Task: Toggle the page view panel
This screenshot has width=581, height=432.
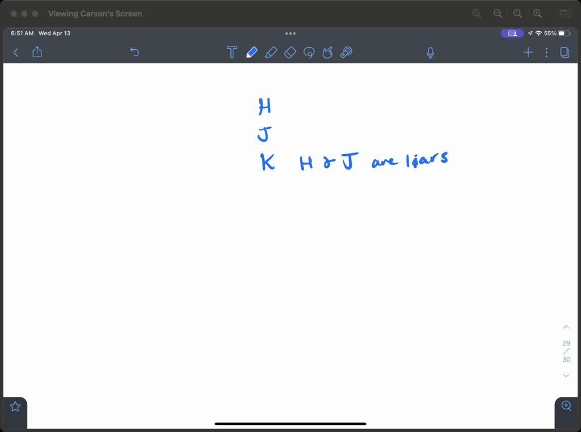Action: click(565, 52)
